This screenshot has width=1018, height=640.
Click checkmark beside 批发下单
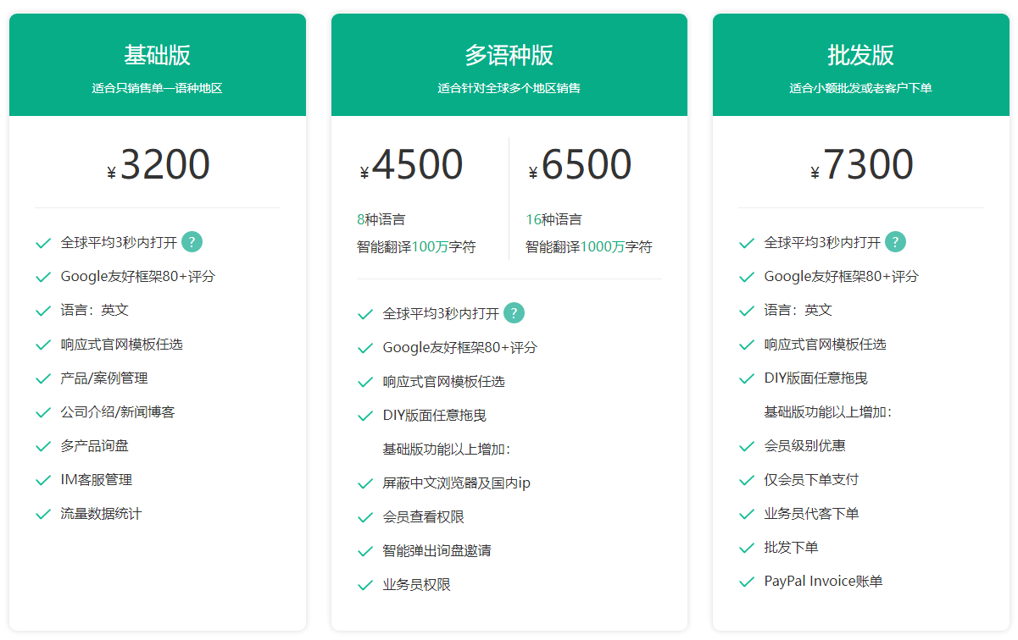(747, 548)
